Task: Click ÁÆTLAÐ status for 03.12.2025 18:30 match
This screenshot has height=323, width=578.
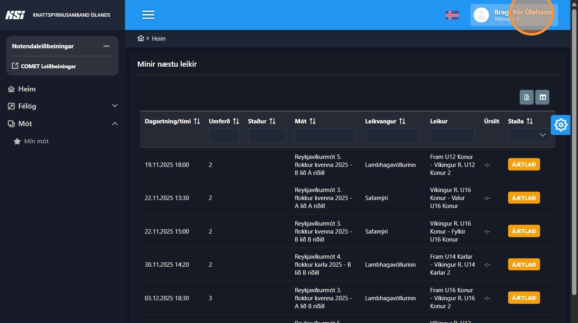Action: pos(524,298)
